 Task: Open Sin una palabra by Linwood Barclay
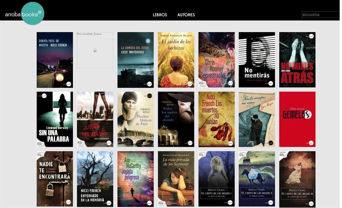[55, 119]
